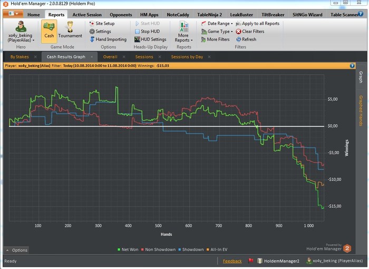Switch to the Home ribbon tab
This screenshot has width=369, height=269.
click(33, 15)
